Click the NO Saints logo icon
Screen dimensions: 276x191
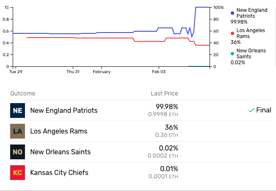18,152
